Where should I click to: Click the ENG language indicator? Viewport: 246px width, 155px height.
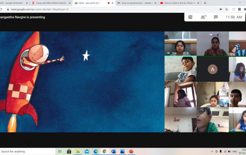point(235,151)
